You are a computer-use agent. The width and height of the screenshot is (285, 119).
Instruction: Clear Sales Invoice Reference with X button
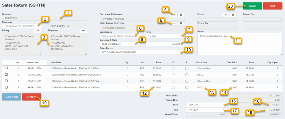tap(181, 24)
